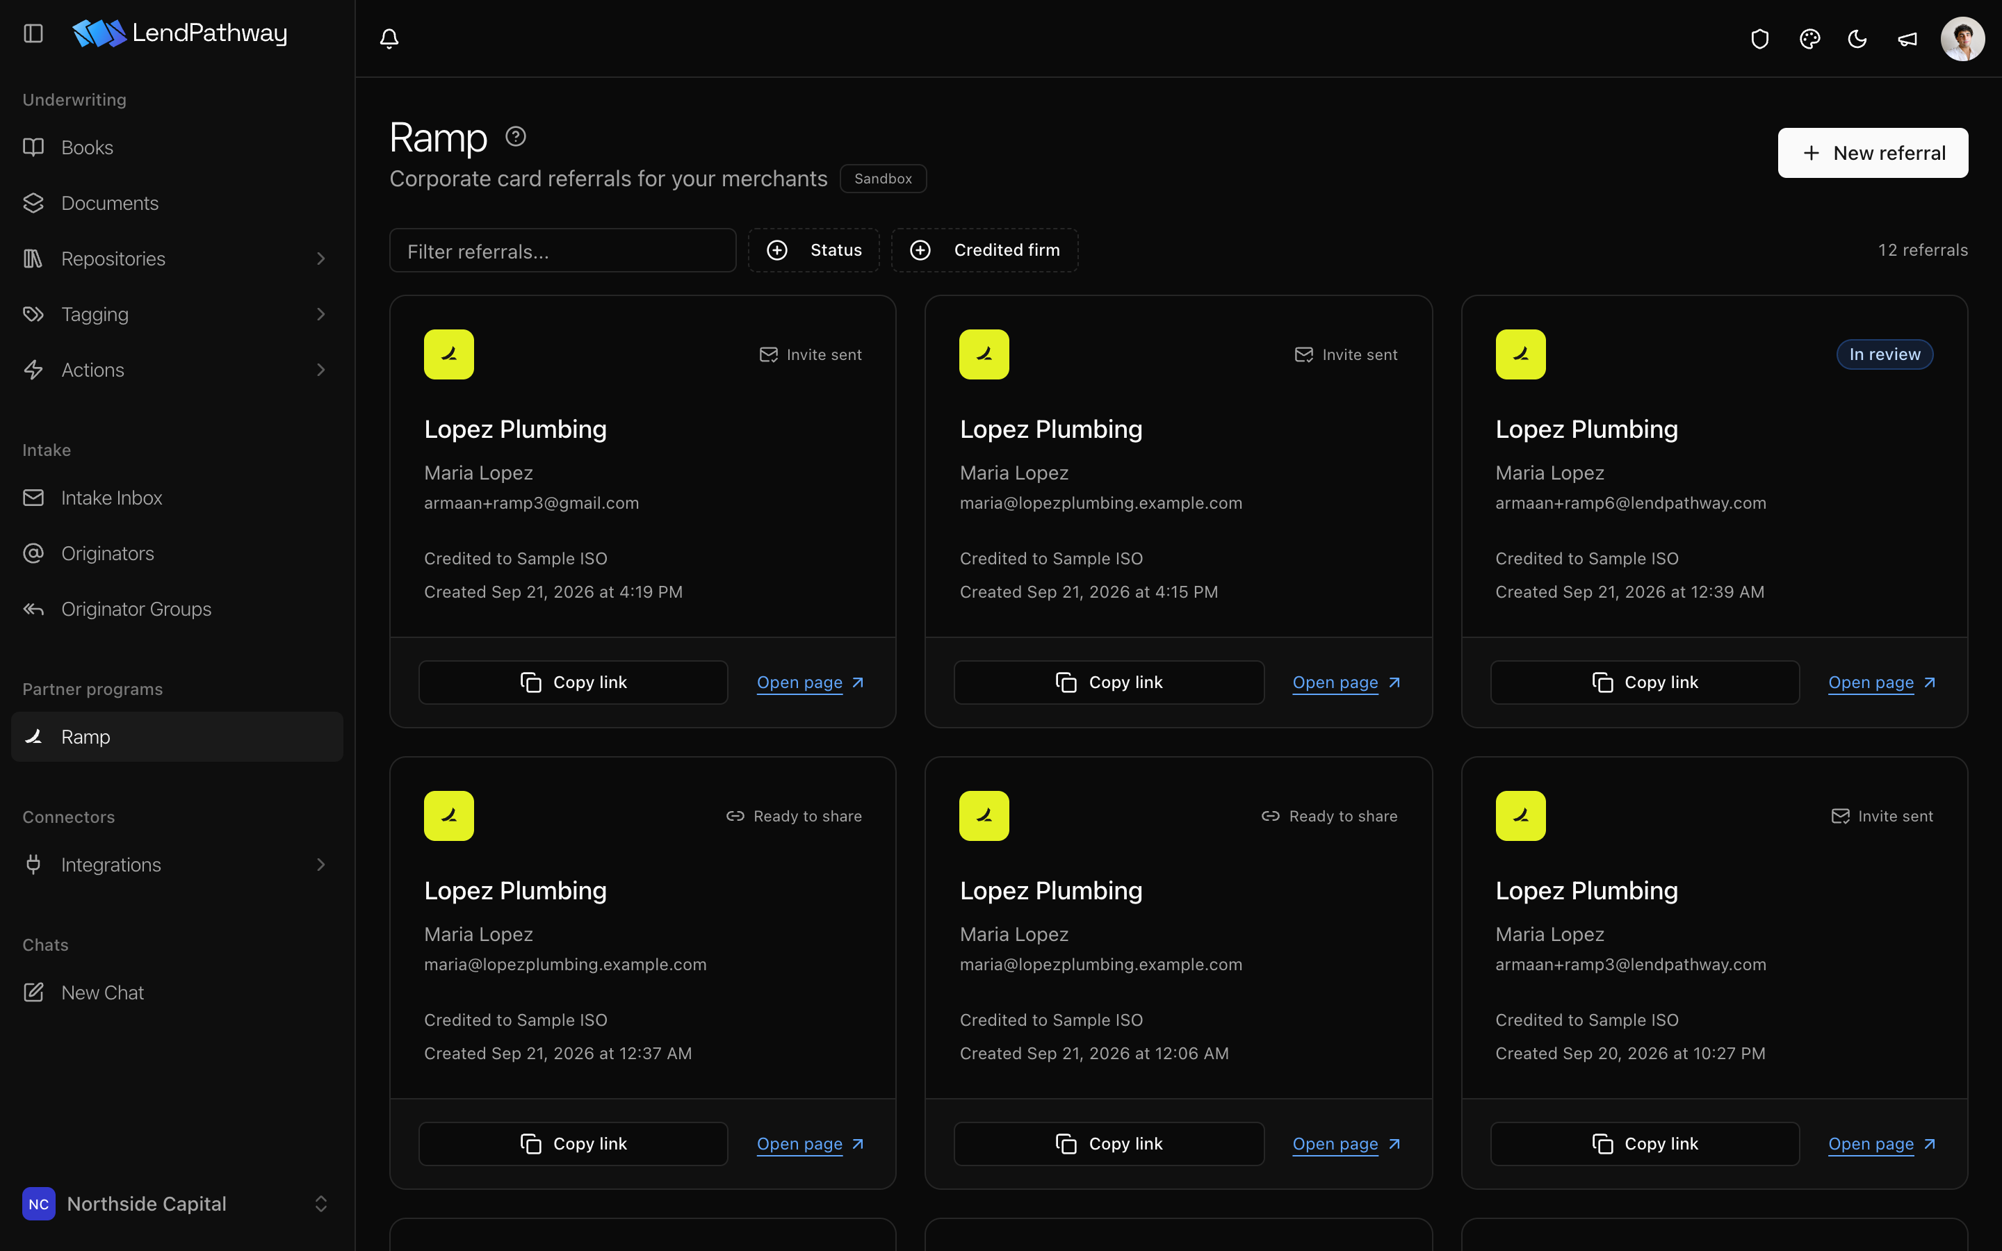The image size is (2002, 1251).
Task: Start a New Chat
Action: pos(177,992)
